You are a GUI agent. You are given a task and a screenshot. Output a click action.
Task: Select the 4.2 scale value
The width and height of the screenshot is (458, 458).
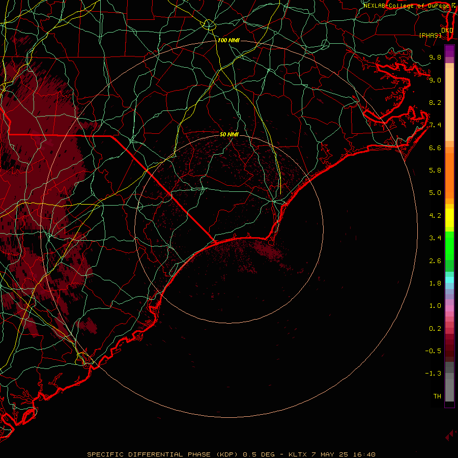tap(435, 216)
